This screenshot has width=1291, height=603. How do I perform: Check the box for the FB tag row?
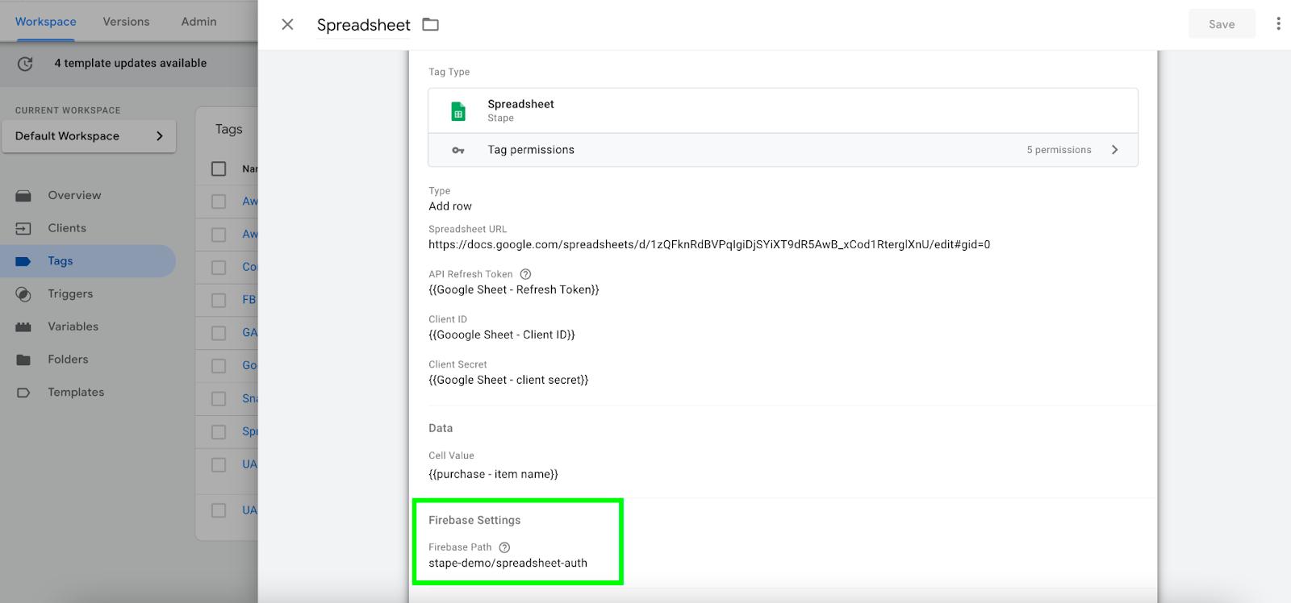219,300
